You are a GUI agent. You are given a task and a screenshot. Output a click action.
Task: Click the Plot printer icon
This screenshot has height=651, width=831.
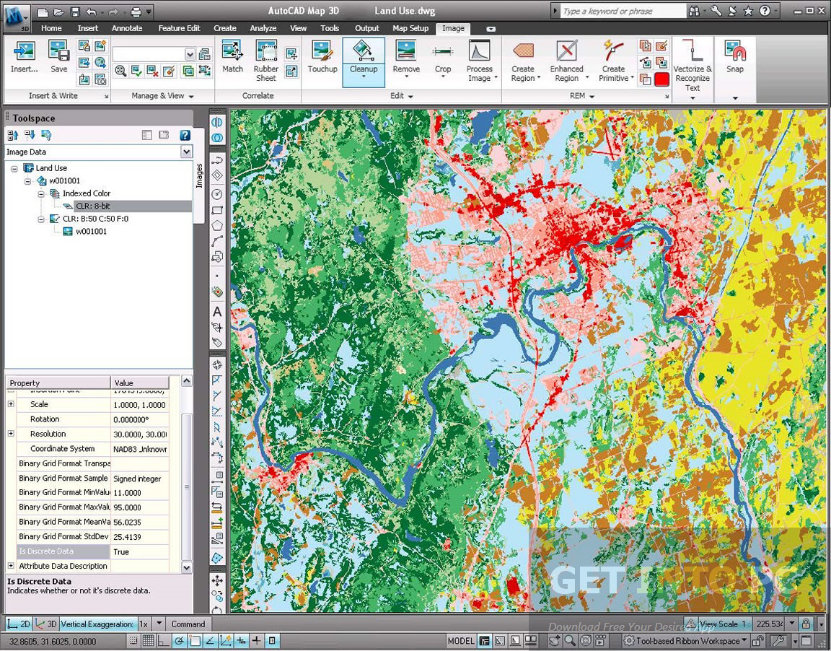tap(136, 11)
